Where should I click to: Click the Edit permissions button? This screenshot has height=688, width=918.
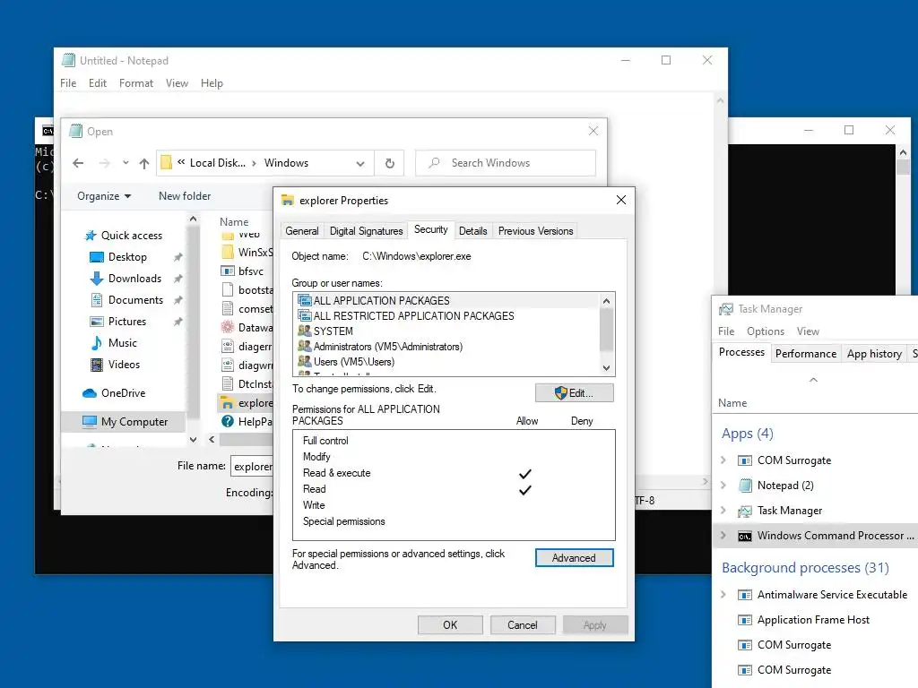point(575,393)
